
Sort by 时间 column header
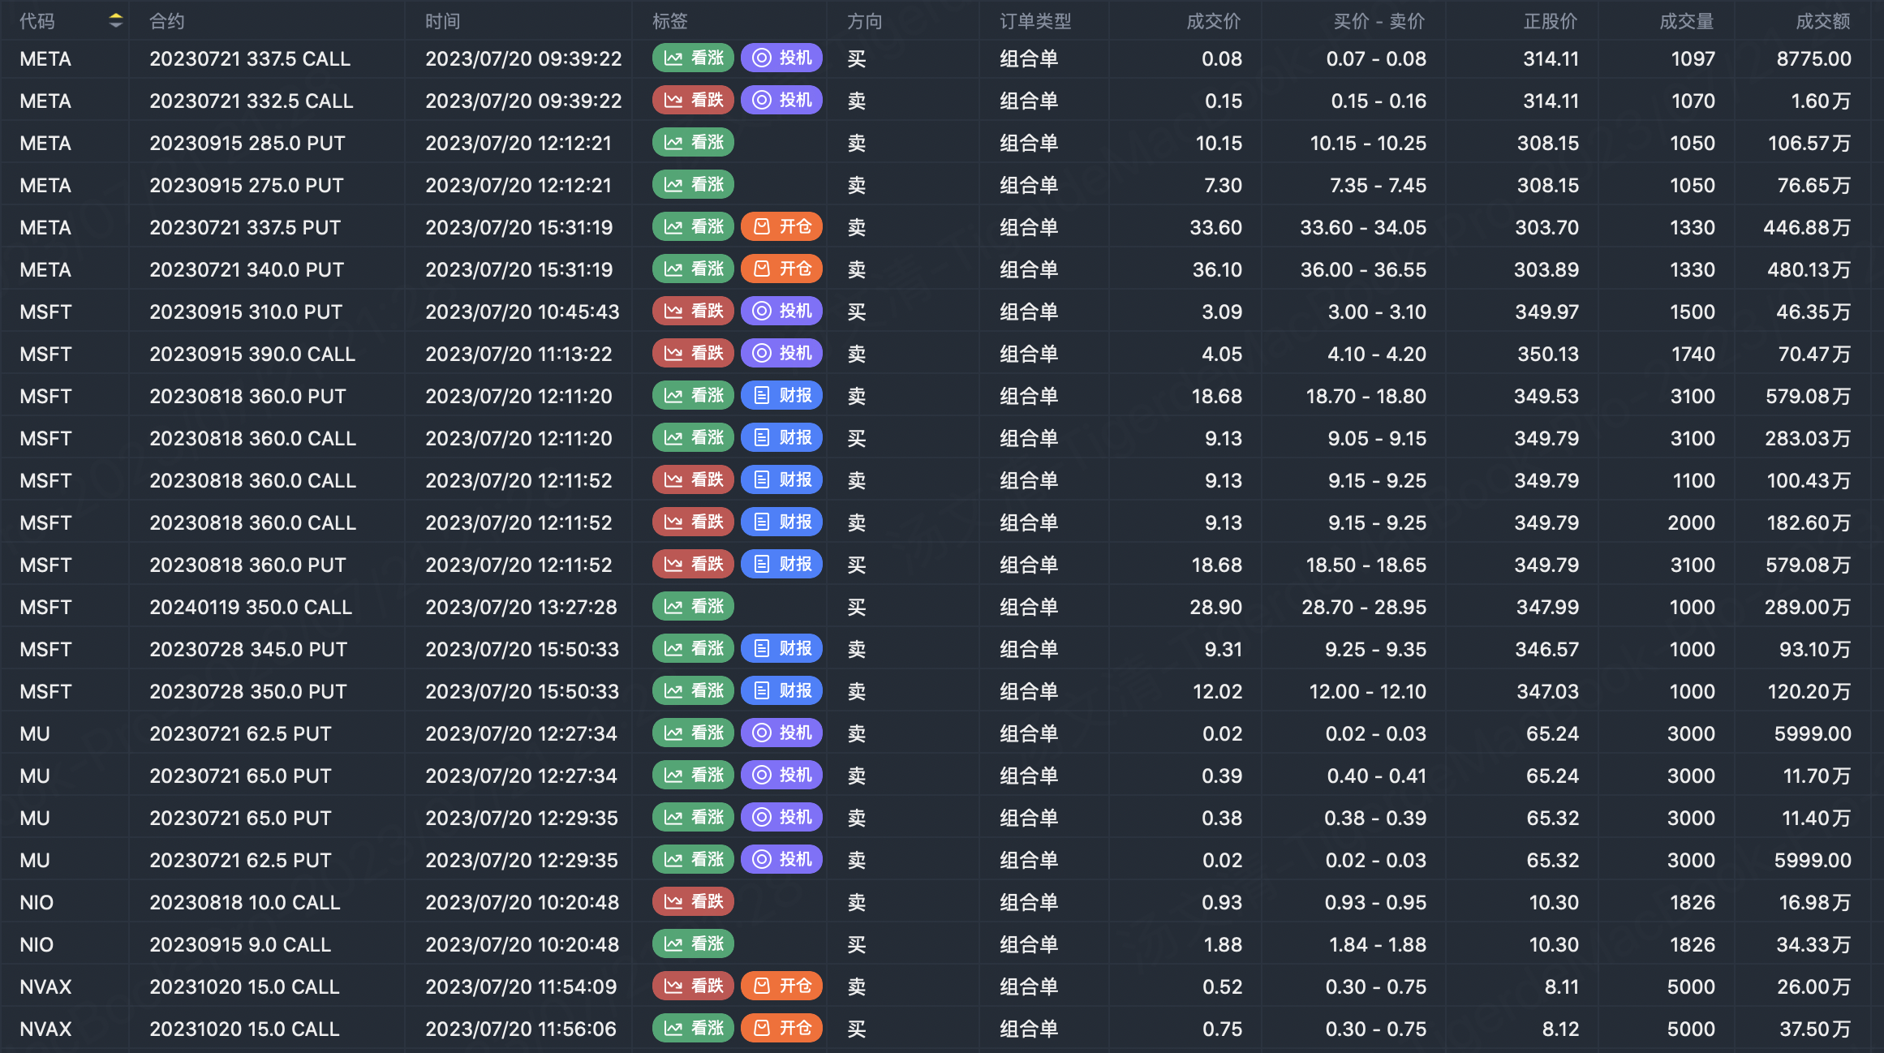[443, 21]
